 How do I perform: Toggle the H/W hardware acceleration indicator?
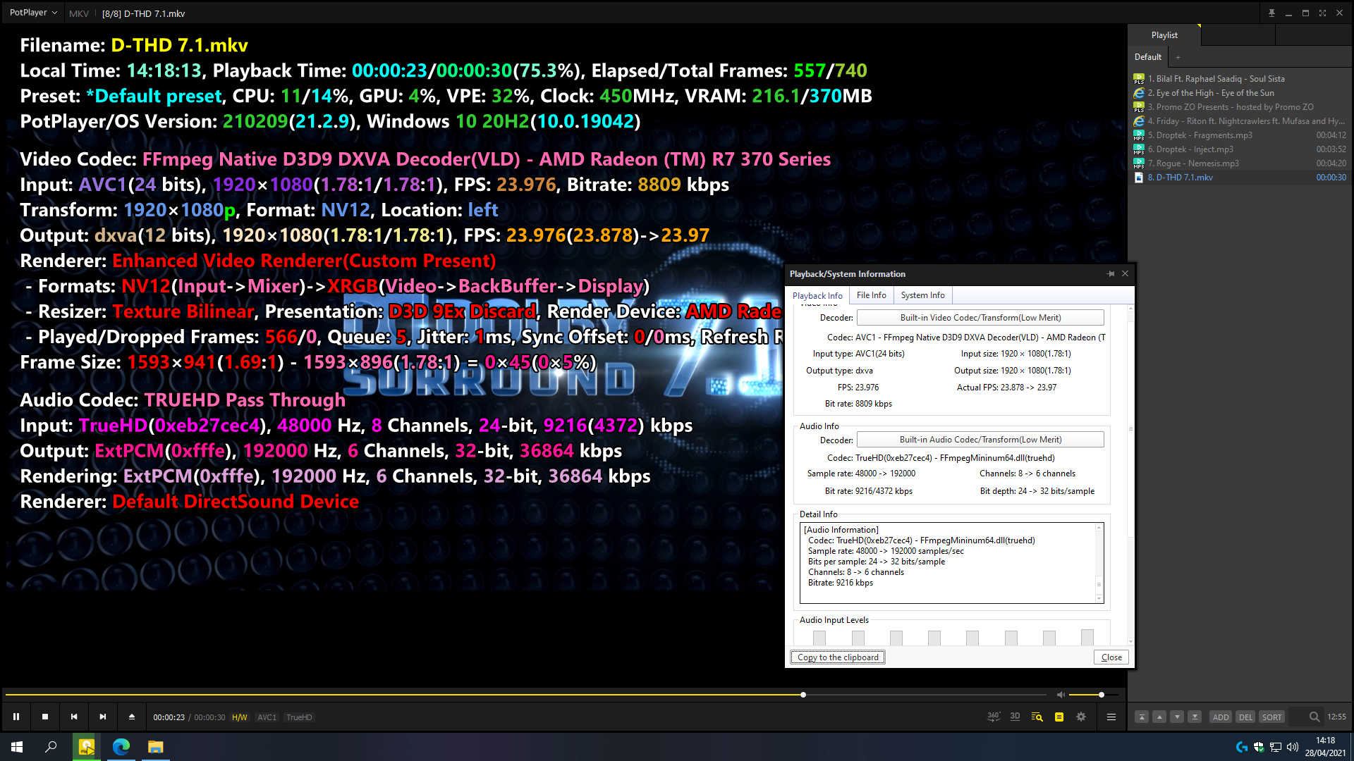point(240,717)
